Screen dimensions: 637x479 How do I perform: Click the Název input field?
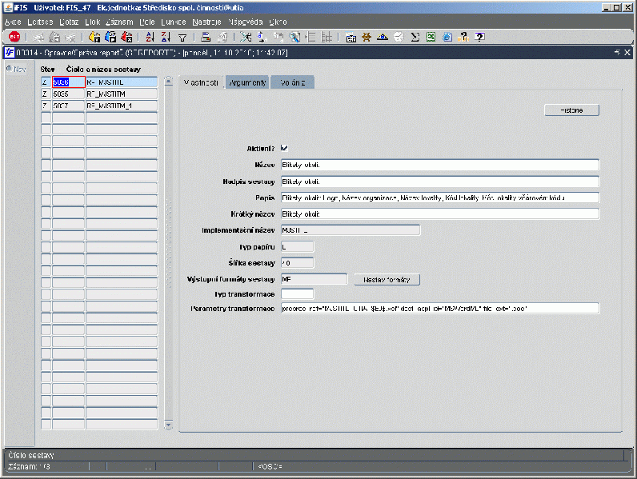(x=440, y=165)
